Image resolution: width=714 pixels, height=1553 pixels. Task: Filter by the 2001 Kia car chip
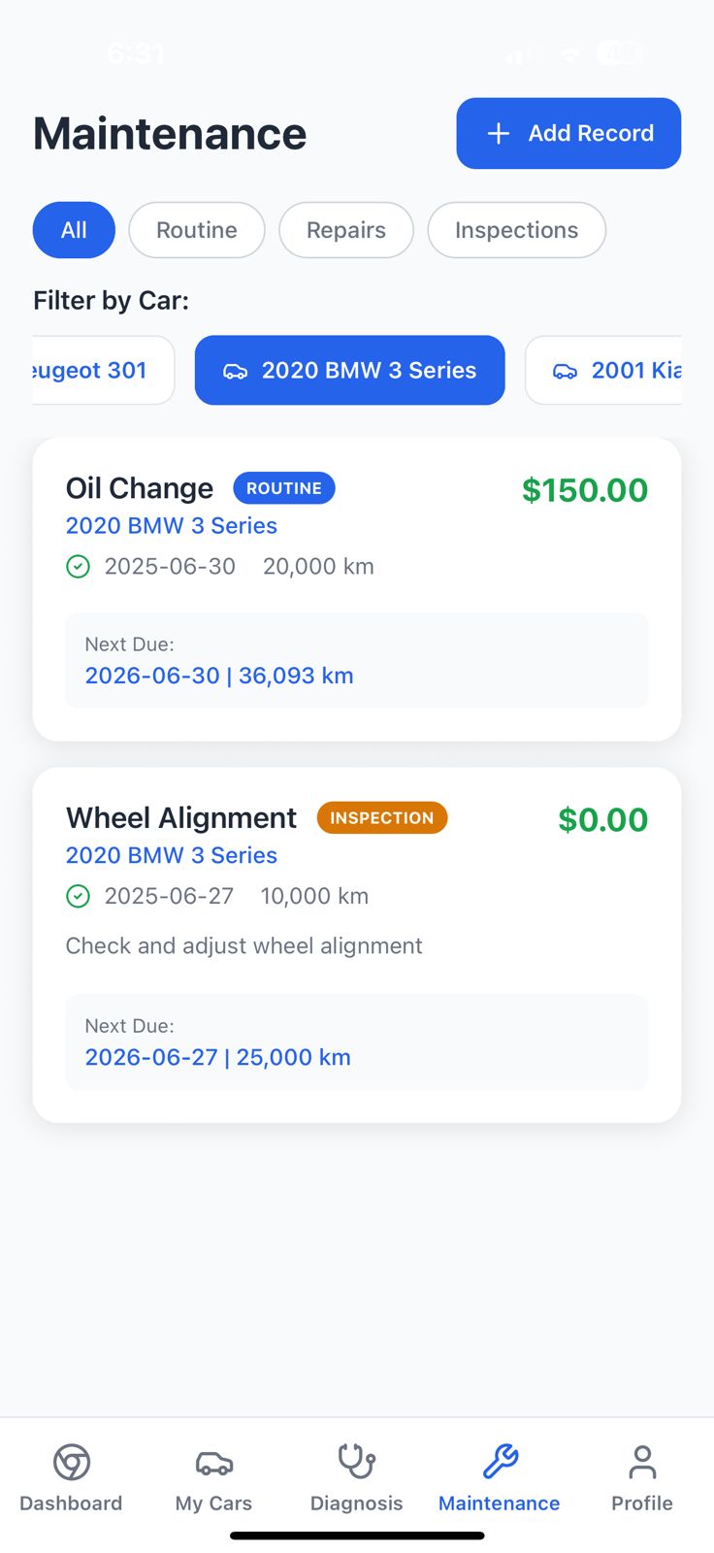click(603, 371)
